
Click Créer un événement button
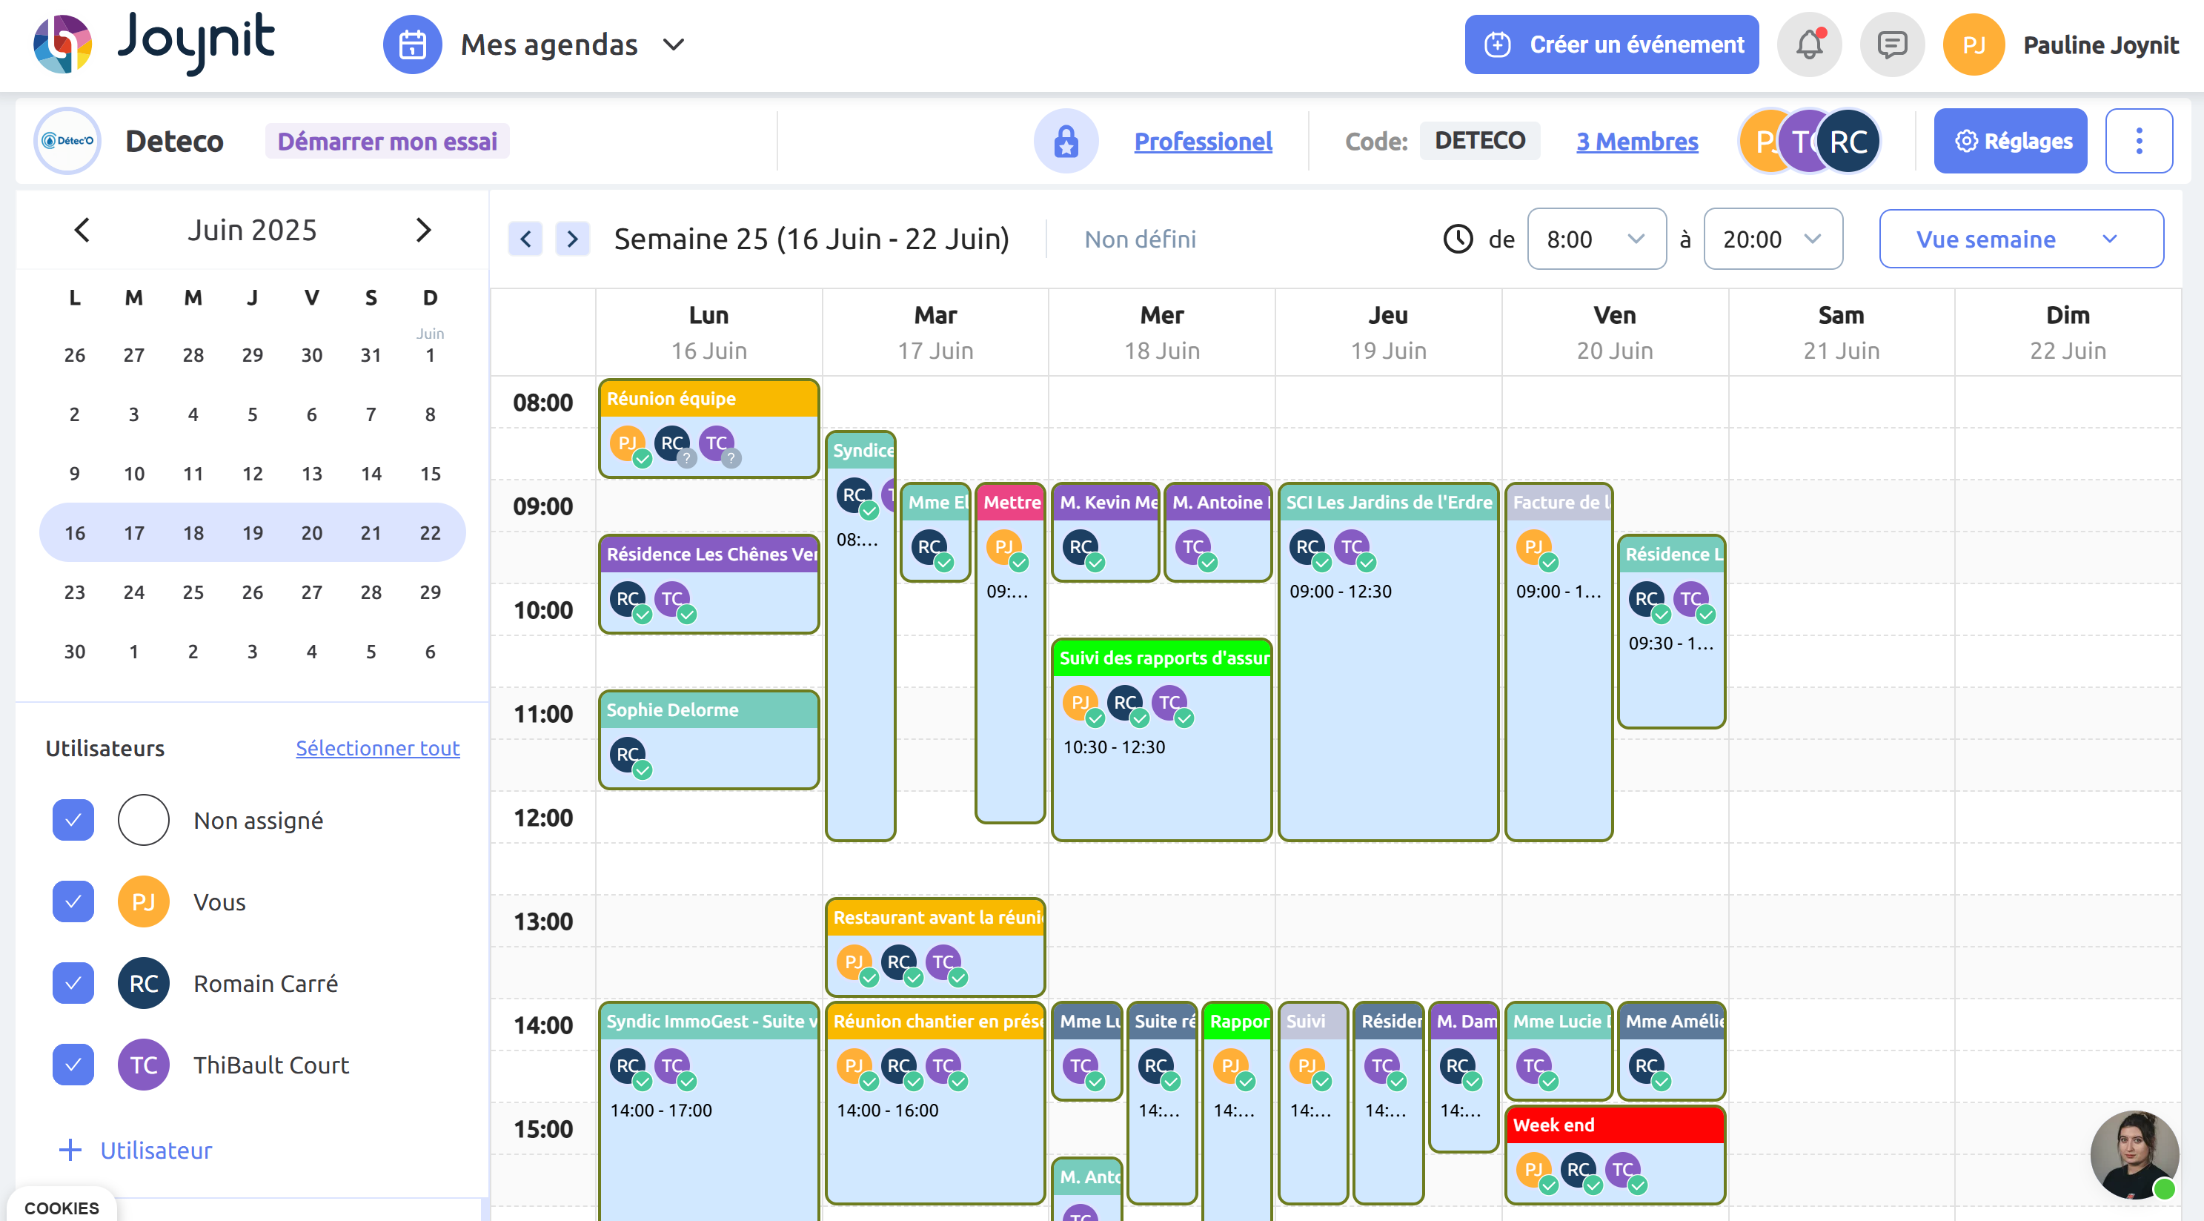click(x=1611, y=44)
